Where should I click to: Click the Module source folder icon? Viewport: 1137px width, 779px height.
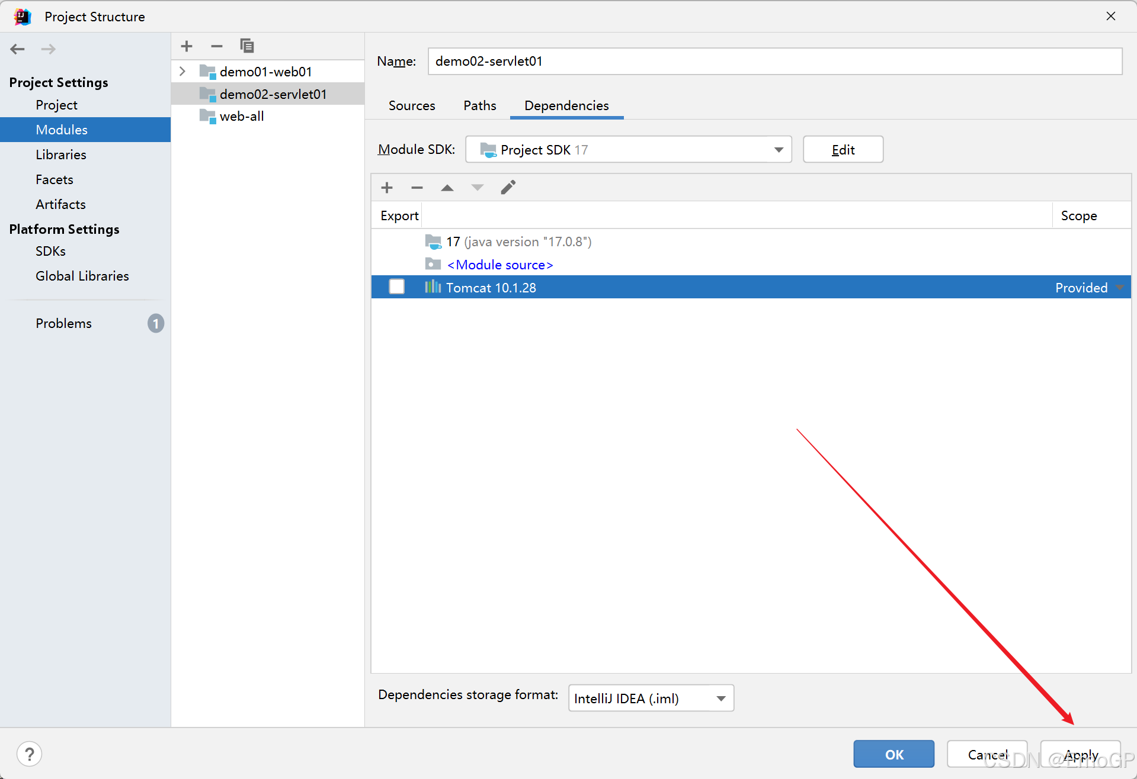[x=433, y=264]
